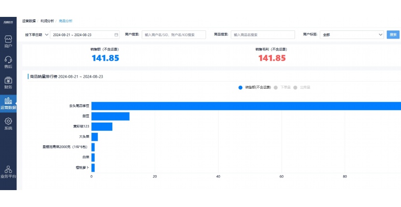The image size is (401, 207).
Task: Click the calendar icon in date field
Action: [116, 35]
